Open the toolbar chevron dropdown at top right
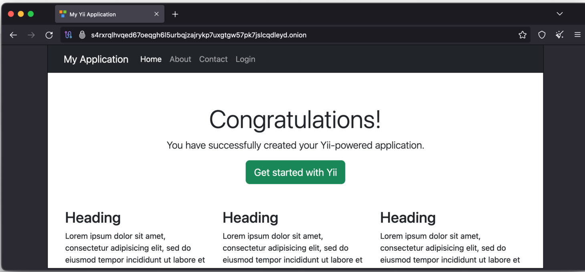The image size is (585, 272). point(559,13)
